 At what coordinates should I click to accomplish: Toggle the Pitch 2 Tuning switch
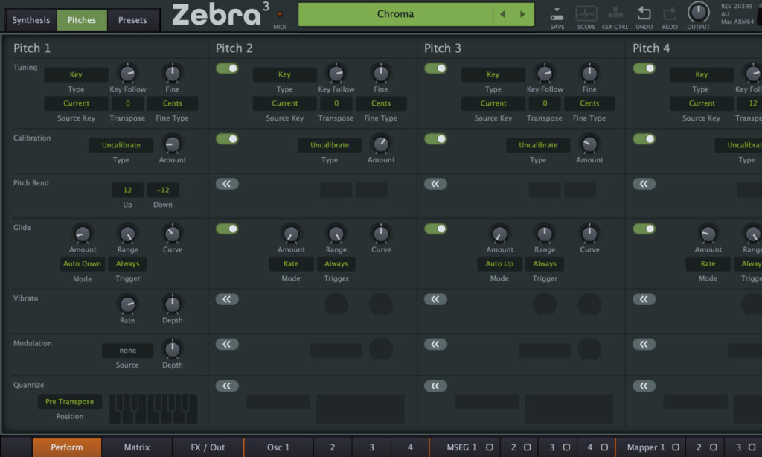click(x=227, y=68)
